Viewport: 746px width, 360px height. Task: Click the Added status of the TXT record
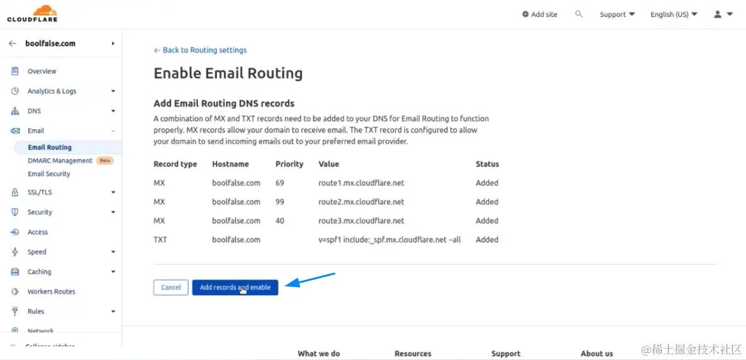point(487,240)
